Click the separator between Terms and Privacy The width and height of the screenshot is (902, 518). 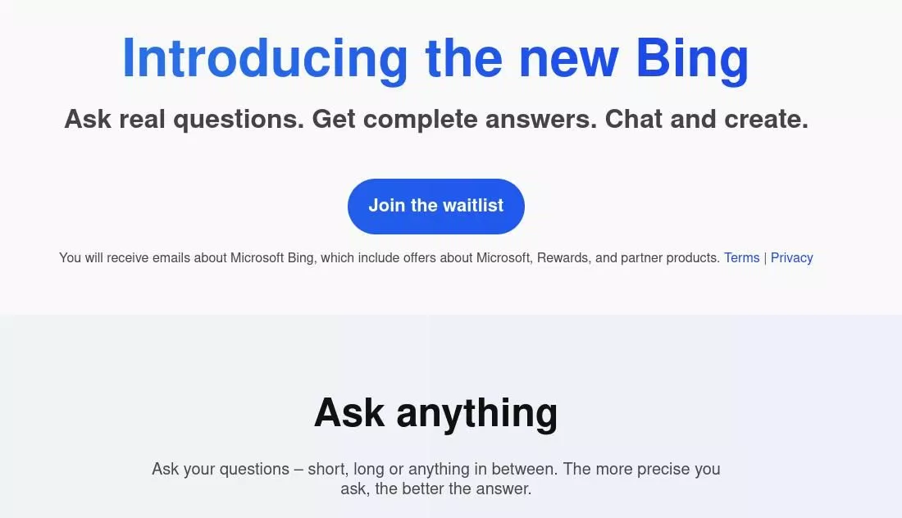click(765, 257)
